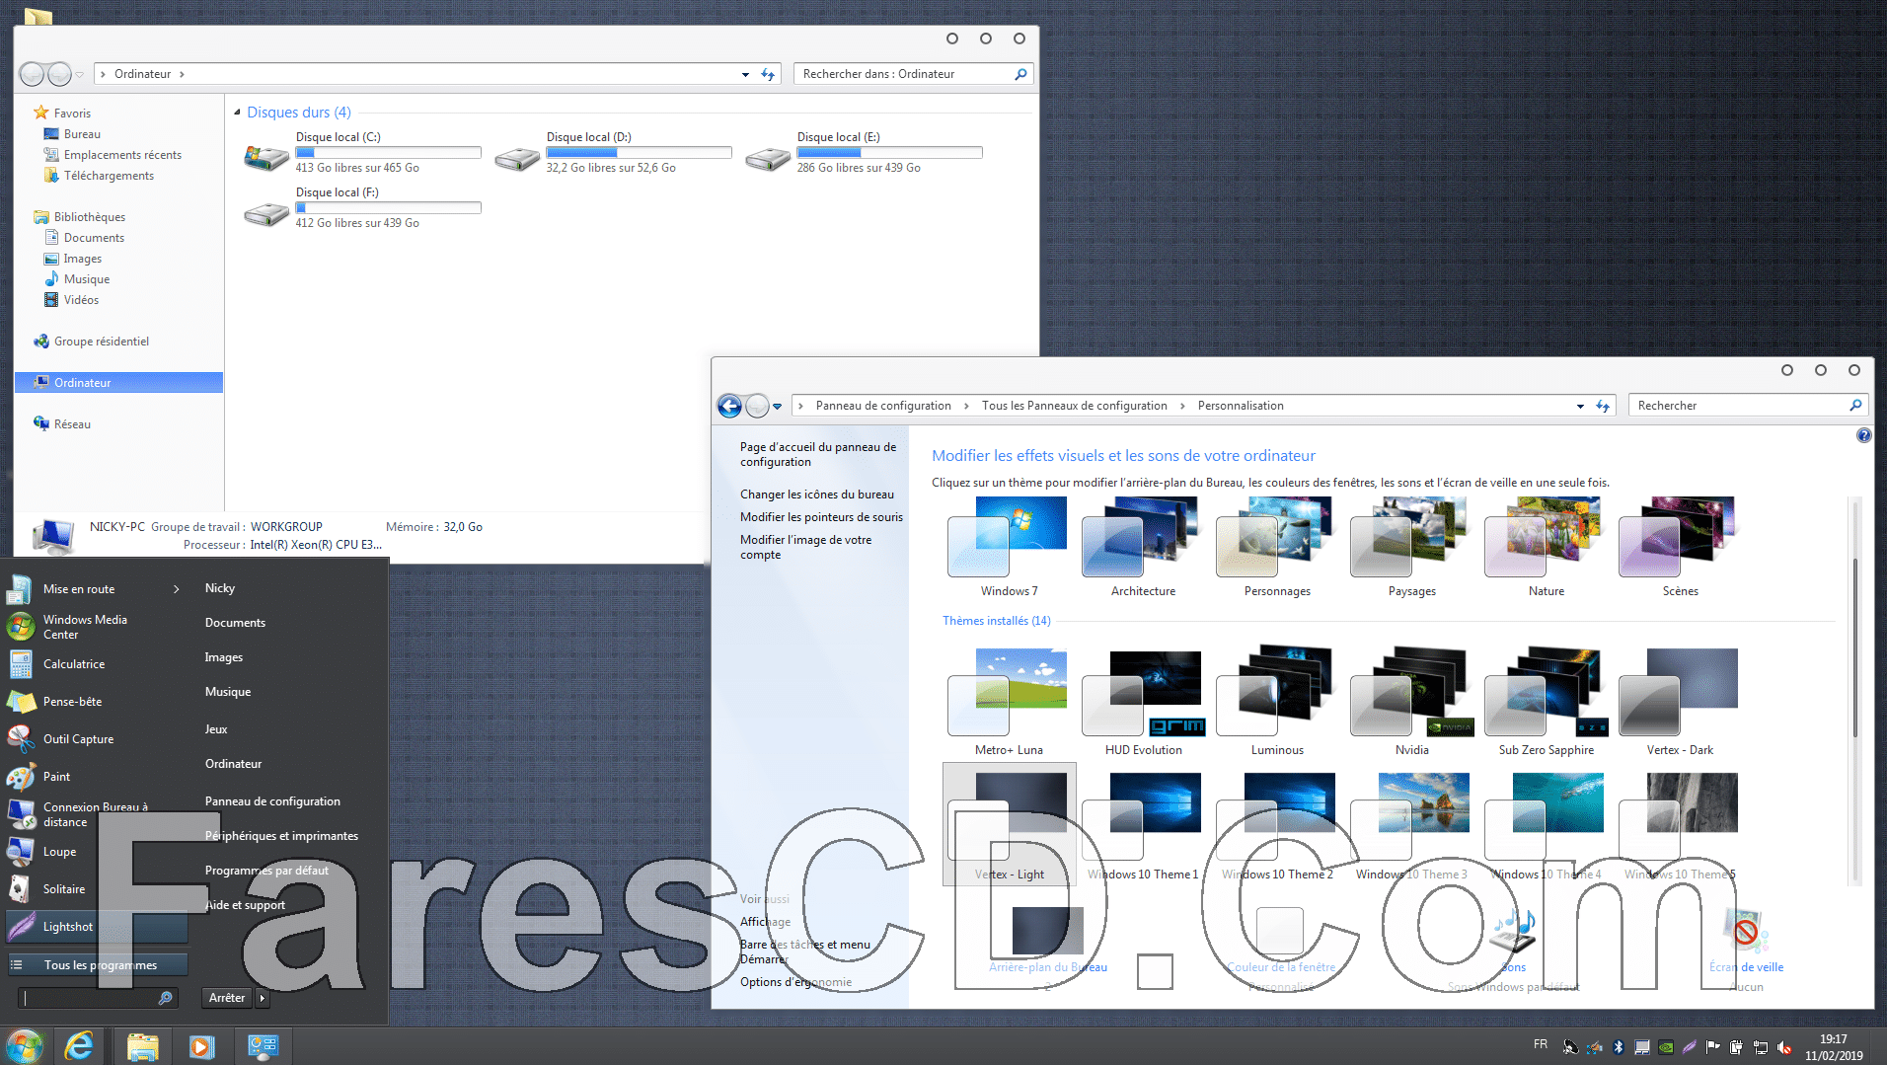The image size is (1887, 1065).
Task: Apply the Vertex - Dark theme
Action: click(1680, 703)
